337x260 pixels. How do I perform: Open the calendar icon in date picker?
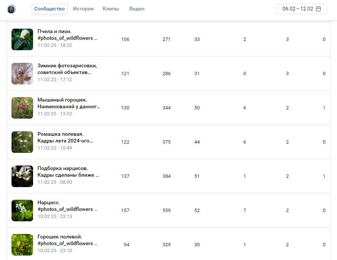318,9
